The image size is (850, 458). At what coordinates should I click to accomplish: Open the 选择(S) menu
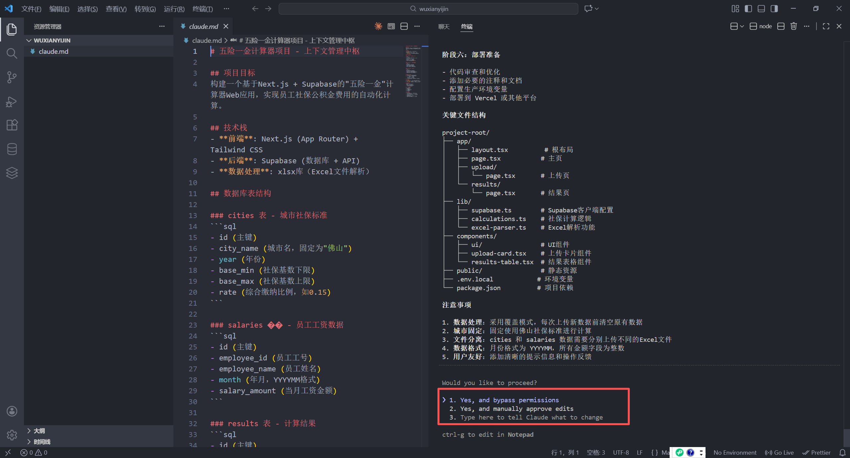tap(88, 9)
